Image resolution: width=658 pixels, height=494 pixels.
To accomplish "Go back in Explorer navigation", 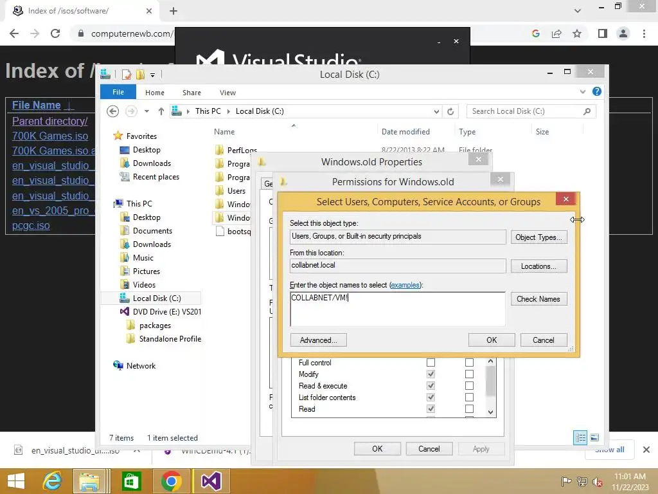I will click(113, 111).
